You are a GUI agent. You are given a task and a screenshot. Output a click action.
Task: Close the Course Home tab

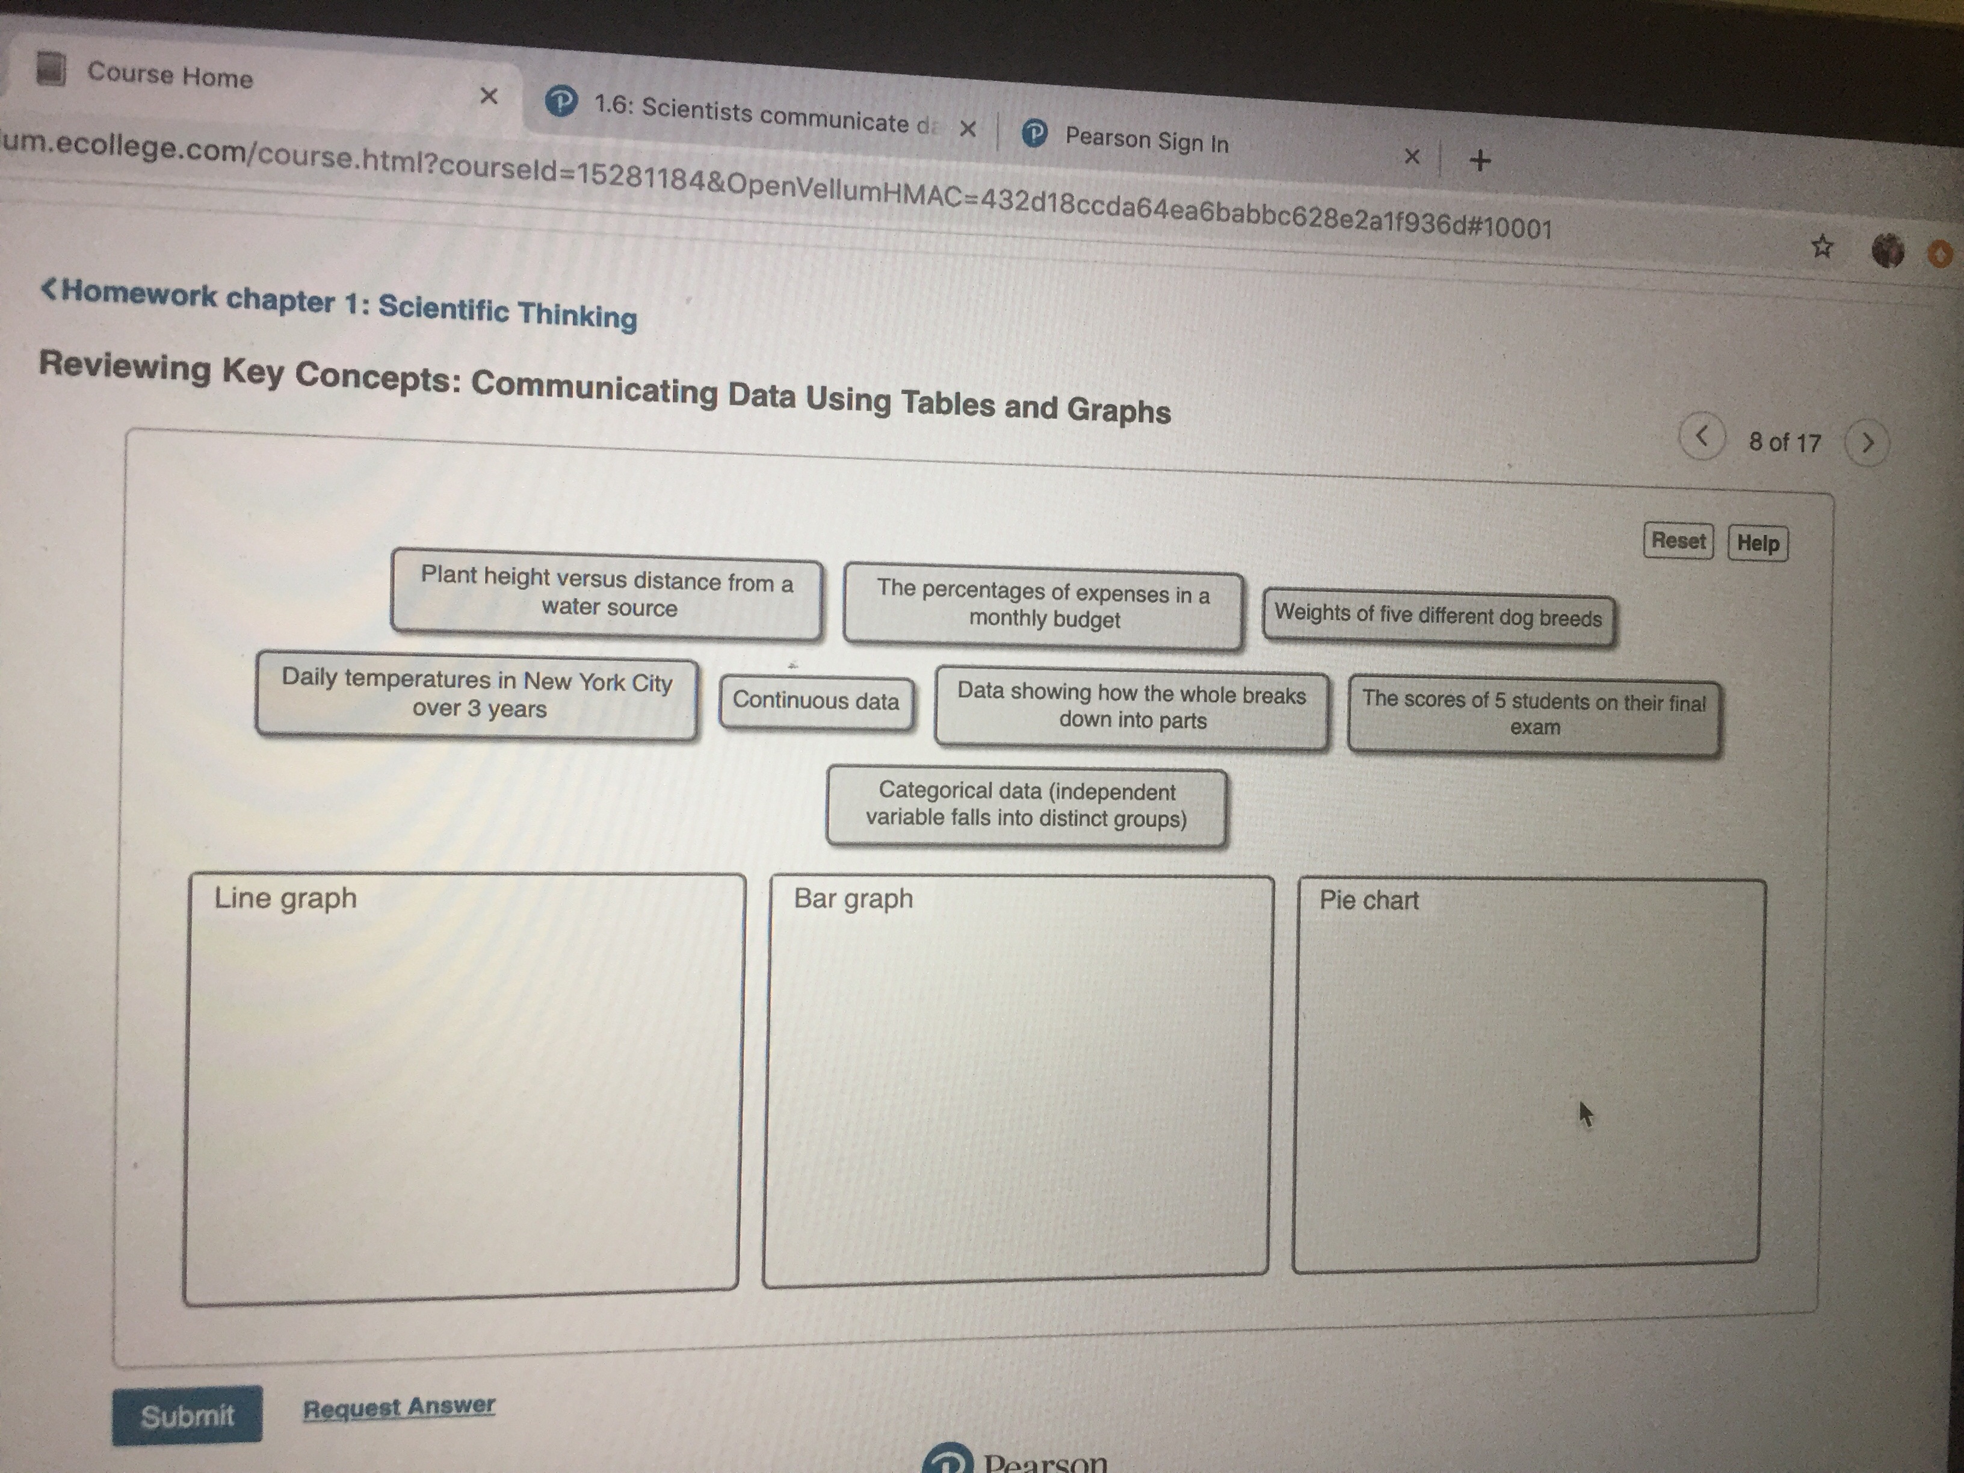[x=489, y=96]
